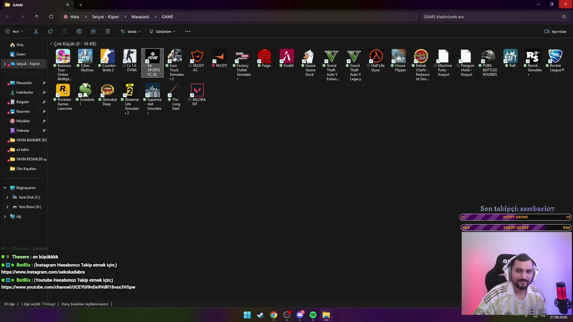Expand the Ağ network node arrow
The image size is (573, 322).
[5, 216]
